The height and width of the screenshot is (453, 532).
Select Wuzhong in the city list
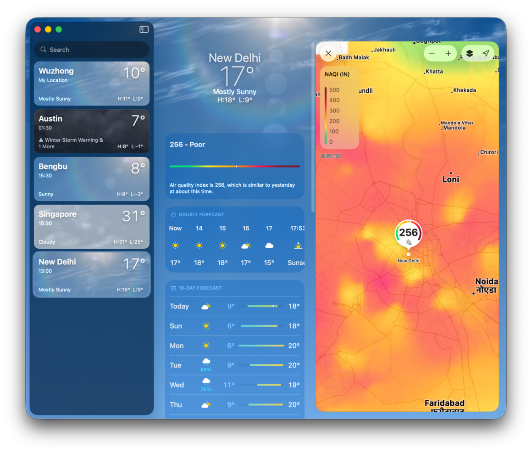(92, 84)
